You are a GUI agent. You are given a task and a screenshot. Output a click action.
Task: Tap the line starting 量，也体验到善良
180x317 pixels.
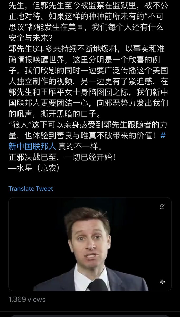coord(84,135)
